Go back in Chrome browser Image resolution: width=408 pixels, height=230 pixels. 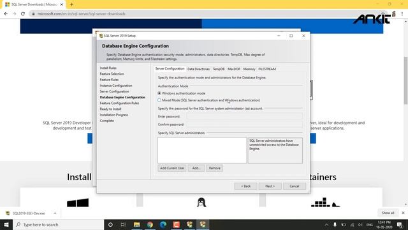(6, 14)
